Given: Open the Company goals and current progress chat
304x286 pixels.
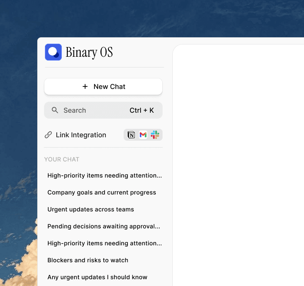Looking at the screenshot, I should [x=102, y=192].
